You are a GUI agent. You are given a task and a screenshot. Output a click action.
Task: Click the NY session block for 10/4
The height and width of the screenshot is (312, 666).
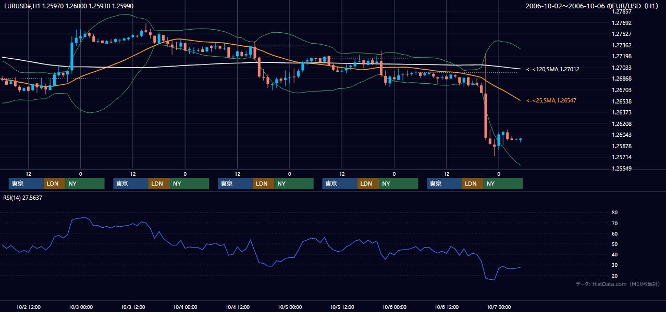coord(294,184)
